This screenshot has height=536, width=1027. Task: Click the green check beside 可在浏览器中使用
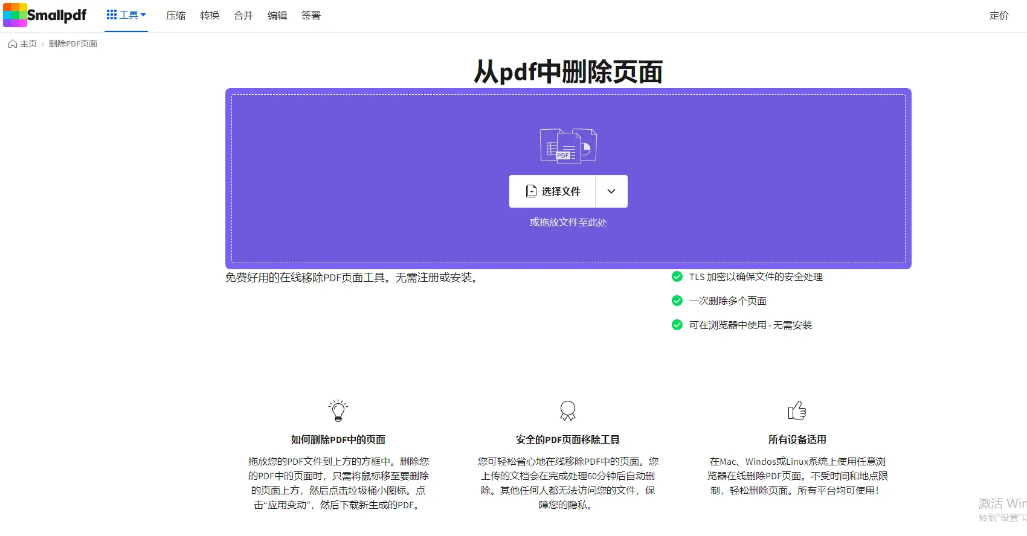click(x=677, y=325)
